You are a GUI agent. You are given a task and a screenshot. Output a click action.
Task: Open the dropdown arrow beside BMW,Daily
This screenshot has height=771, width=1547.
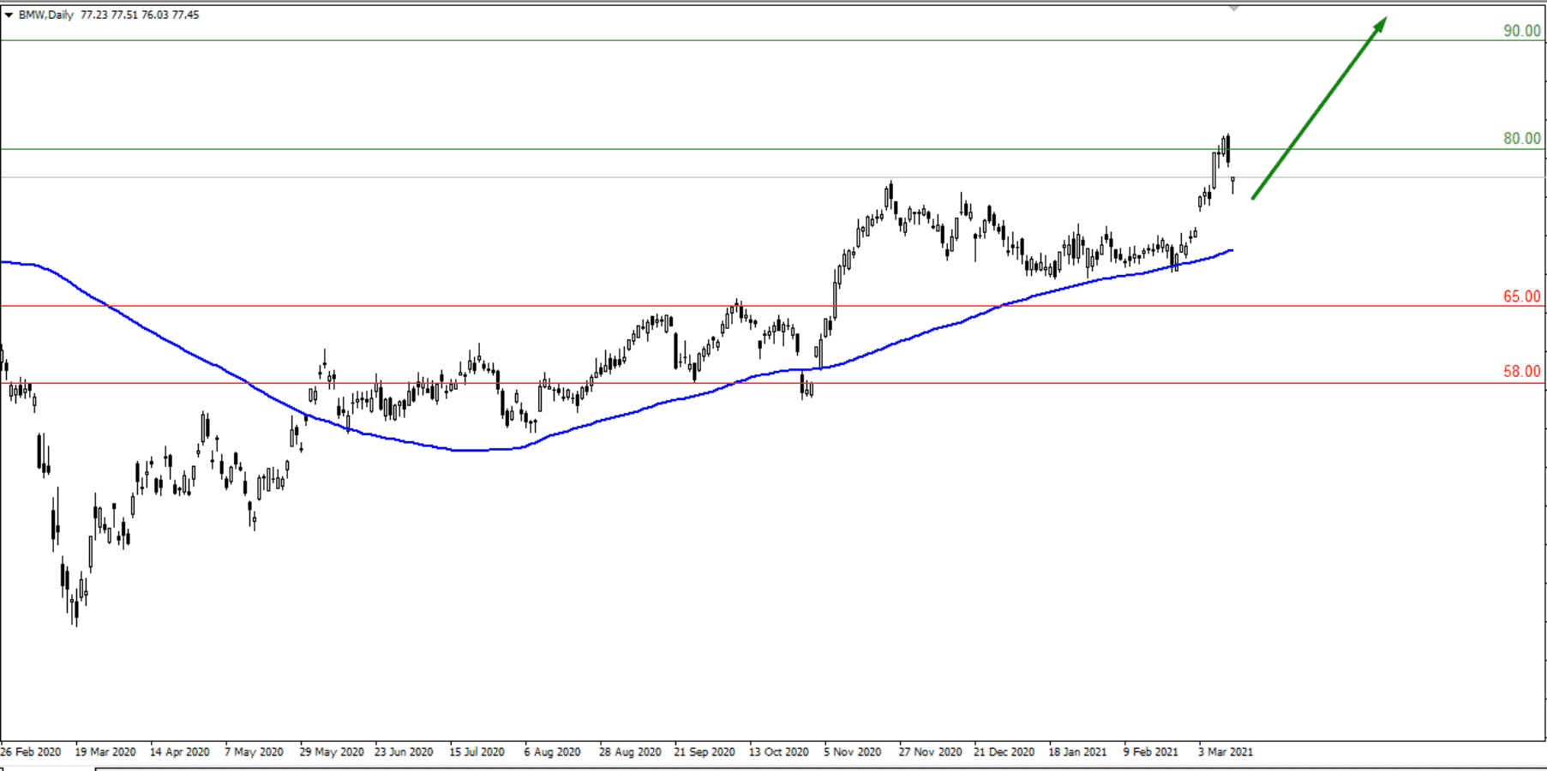[x=9, y=15]
